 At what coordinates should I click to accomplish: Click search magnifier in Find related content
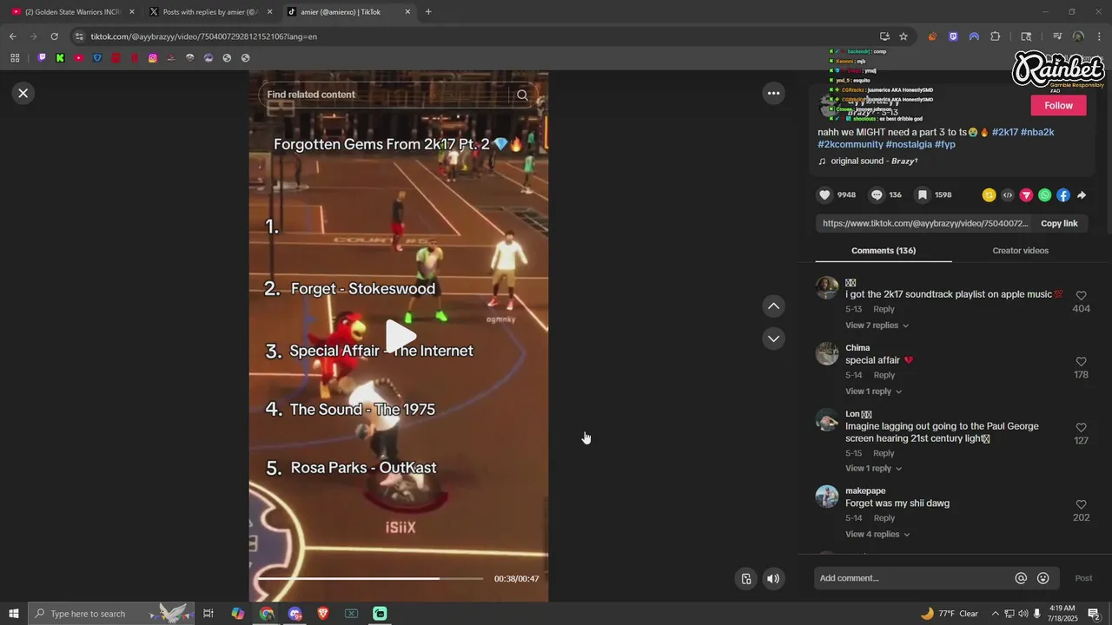pos(522,95)
